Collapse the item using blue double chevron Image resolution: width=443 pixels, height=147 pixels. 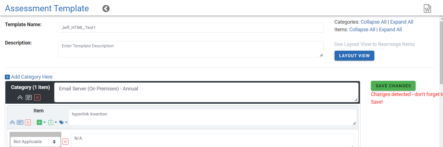12,122
